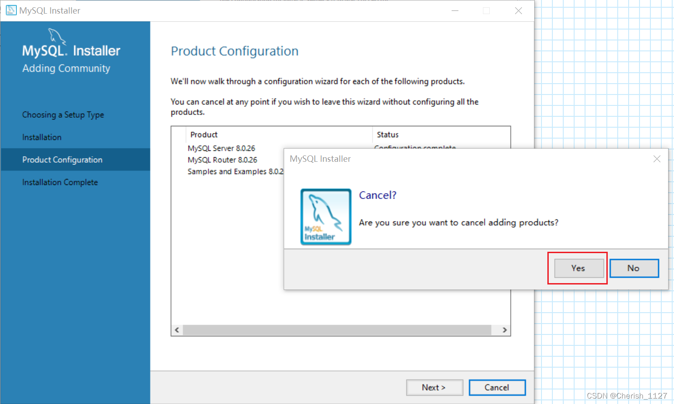This screenshot has width=674, height=404.
Task: Select Choosing a Setup Type step
Action: [x=63, y=115]
